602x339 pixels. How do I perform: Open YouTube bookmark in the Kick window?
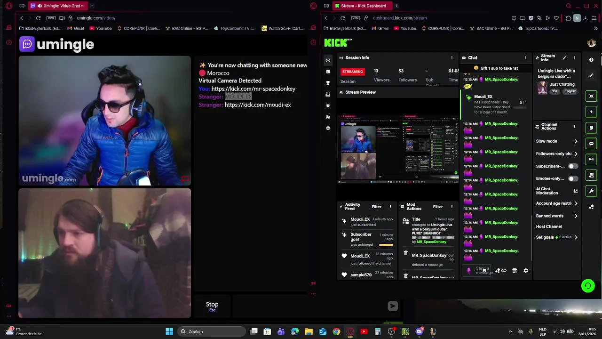404,28
